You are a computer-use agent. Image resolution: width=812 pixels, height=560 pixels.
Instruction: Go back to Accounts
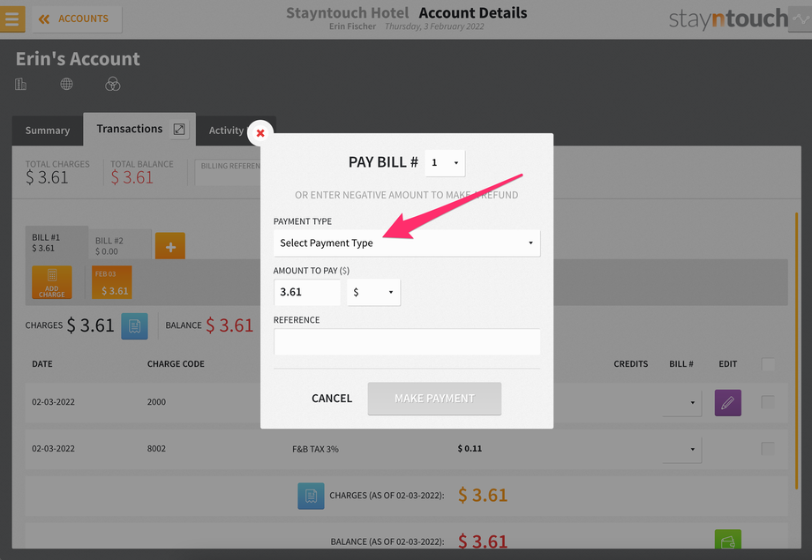(x=77, y=19)
